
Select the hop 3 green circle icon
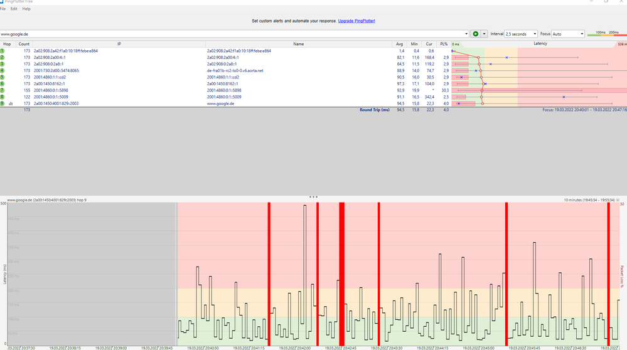(2, 64)
